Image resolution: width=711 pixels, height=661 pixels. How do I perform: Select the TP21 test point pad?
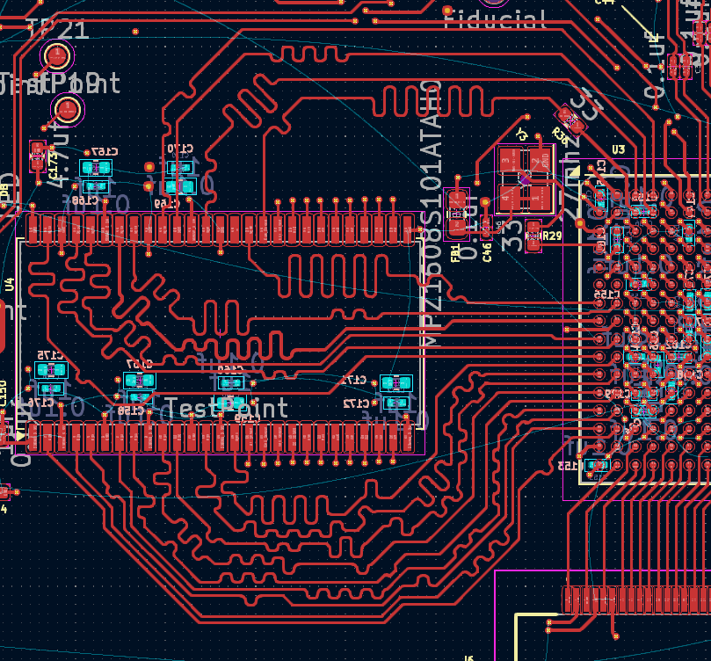click(57, 57)
